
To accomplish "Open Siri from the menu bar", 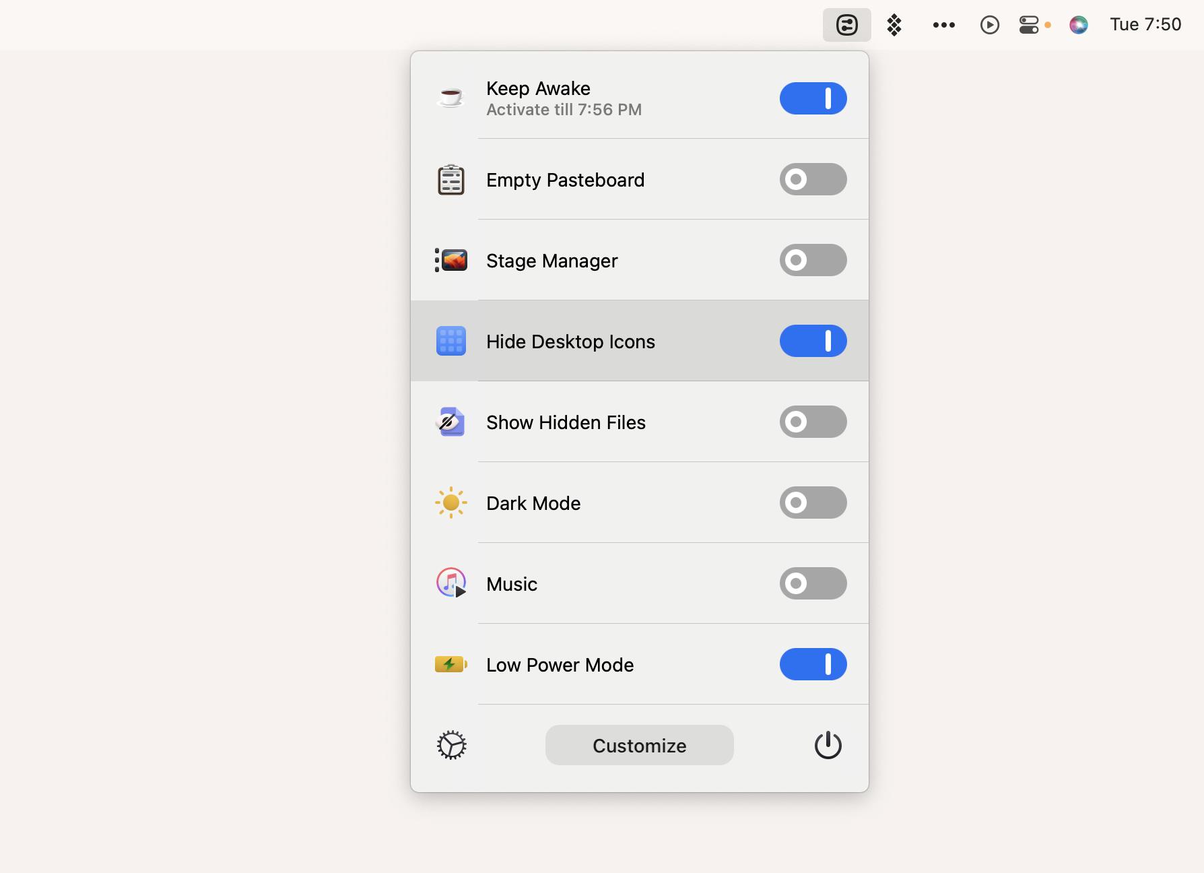I will [x=1079, y=25].
